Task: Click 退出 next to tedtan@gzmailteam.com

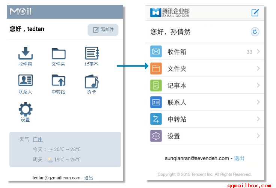Action: [89, 178]
